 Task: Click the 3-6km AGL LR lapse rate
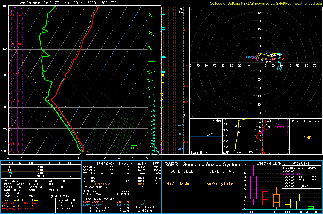point(19,204)
